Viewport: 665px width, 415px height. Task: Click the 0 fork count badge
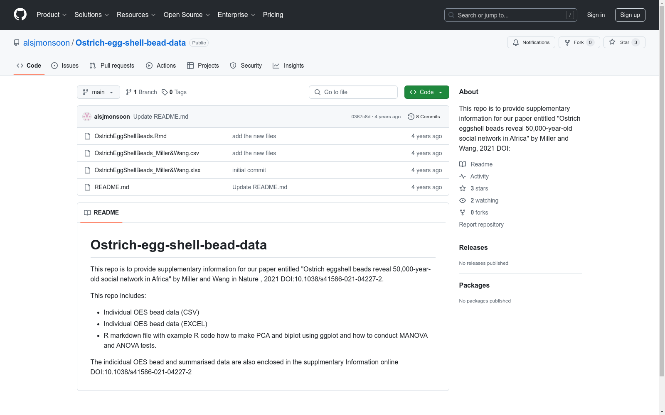pos(590,42)
